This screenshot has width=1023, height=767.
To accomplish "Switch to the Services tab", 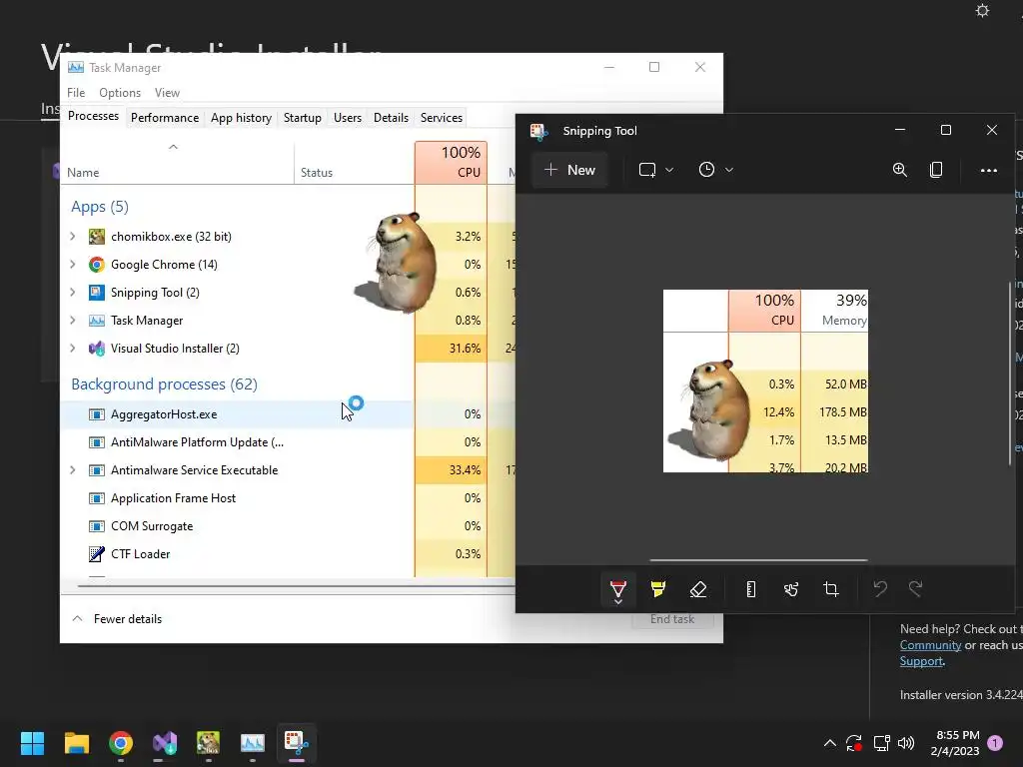I will (x=441, y=118).
